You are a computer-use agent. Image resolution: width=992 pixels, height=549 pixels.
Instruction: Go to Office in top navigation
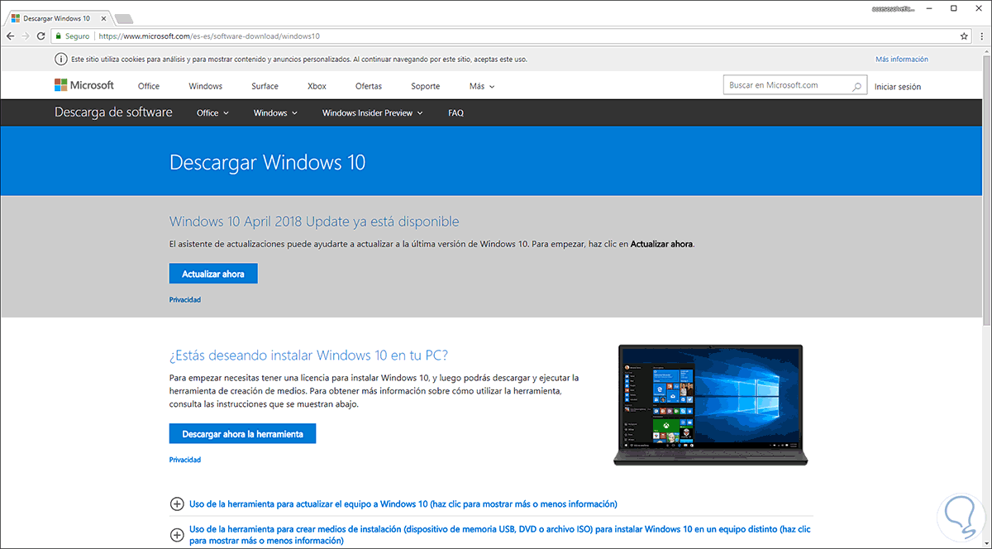[149, 86]
